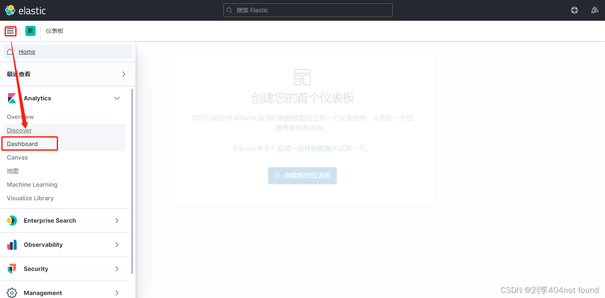This screenshot has height=298, width=605.
Task: Click the Security section title
Action: [36, 269]
